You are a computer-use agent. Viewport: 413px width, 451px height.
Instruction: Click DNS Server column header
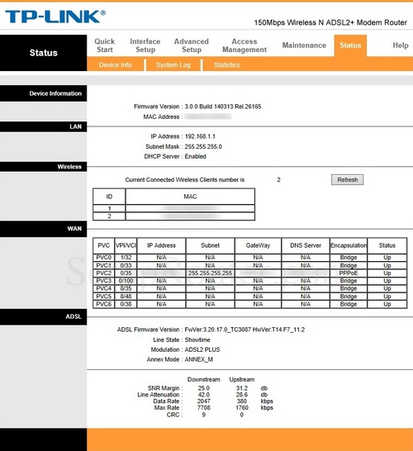pos(306,245)
